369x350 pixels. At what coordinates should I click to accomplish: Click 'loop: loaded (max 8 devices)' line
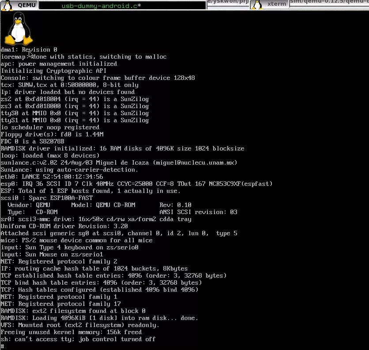[x=50, y=156]
